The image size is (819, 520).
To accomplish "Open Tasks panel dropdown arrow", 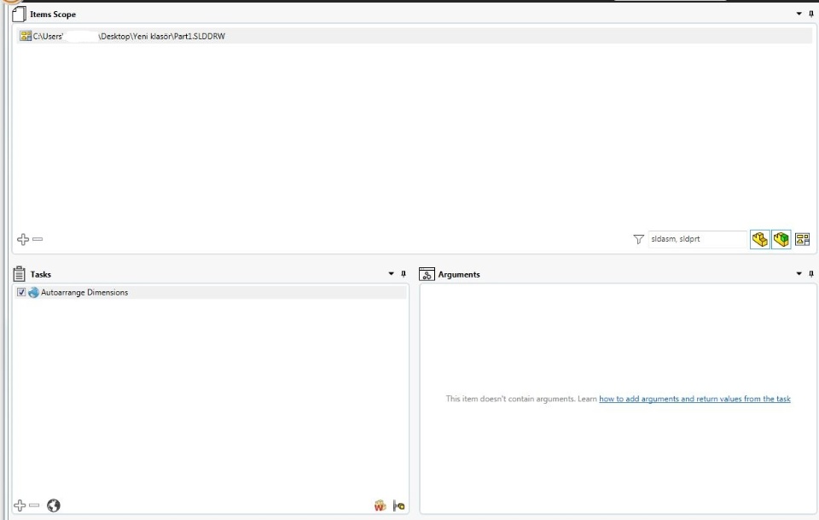I will [391, 273].
